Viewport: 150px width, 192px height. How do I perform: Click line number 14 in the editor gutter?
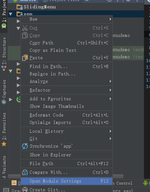[148, 86]
